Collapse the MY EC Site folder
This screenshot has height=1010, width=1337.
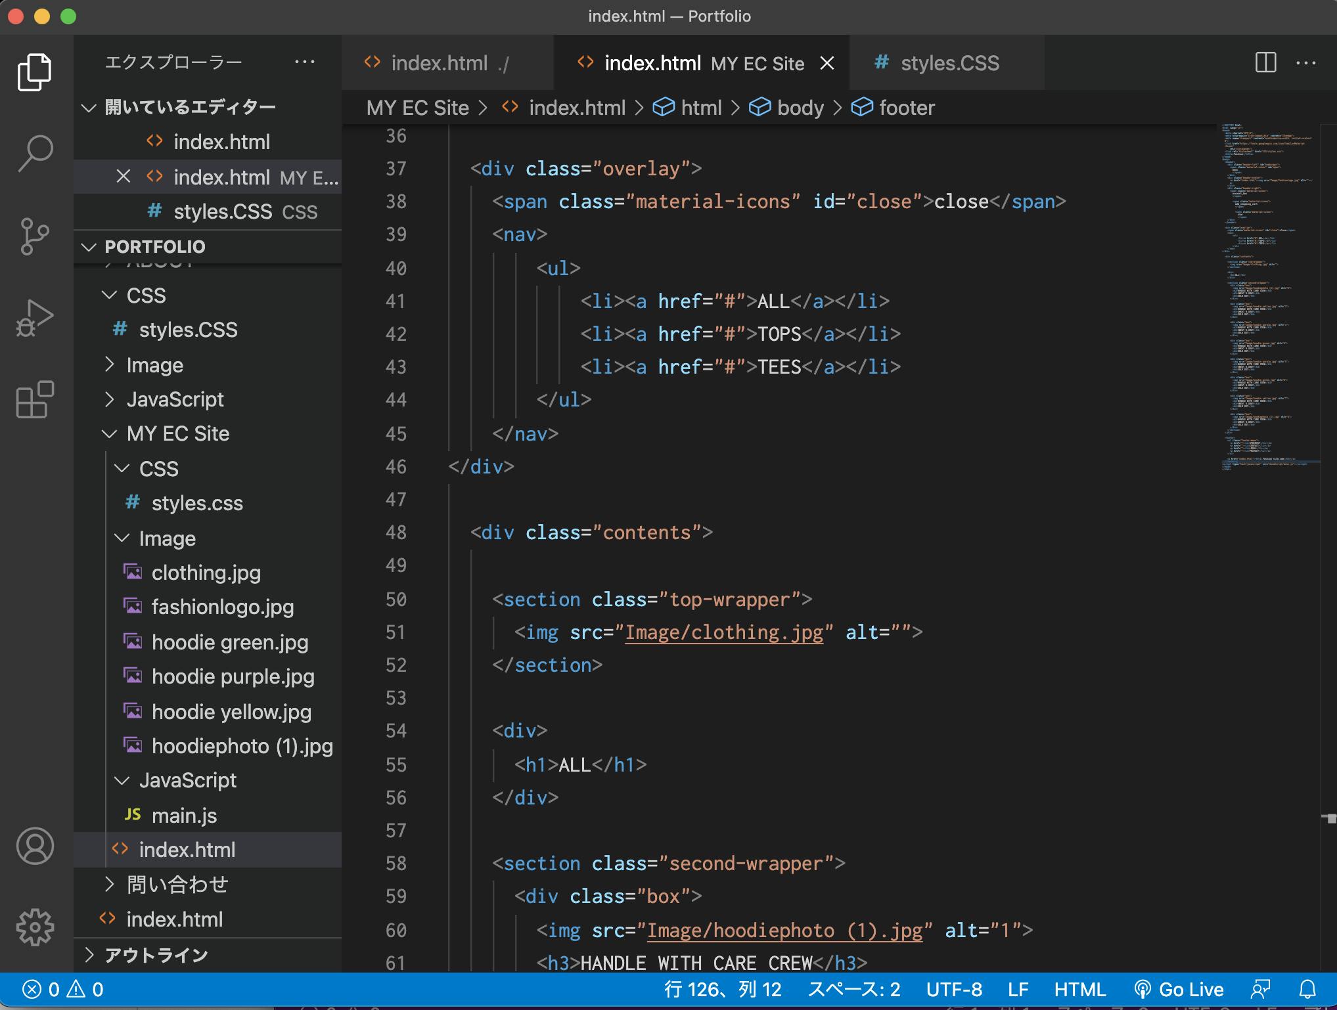pos(177,433)
